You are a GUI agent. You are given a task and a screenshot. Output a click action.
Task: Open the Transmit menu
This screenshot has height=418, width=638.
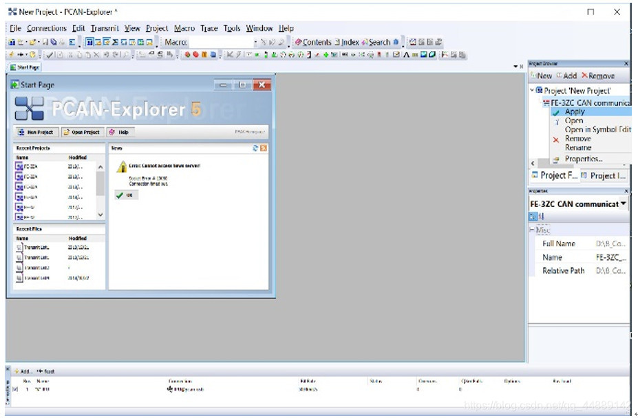105,28
